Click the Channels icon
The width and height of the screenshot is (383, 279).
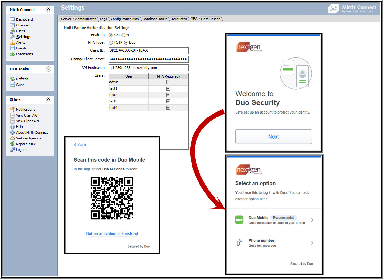click(12, 25)
